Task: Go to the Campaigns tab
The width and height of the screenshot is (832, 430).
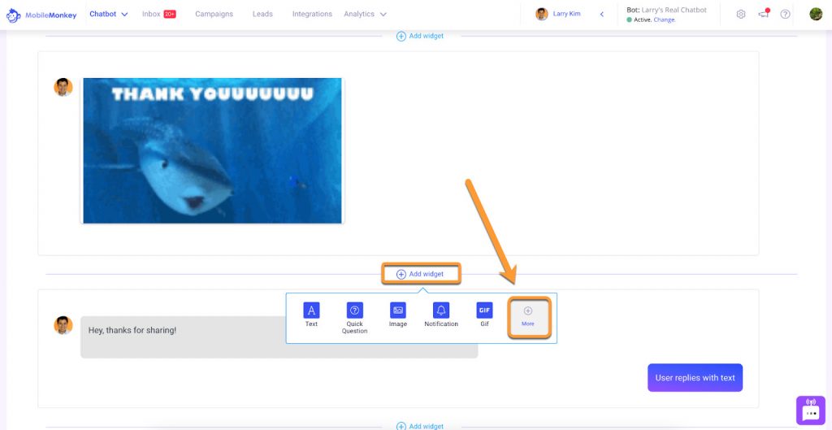Action: 214,15
